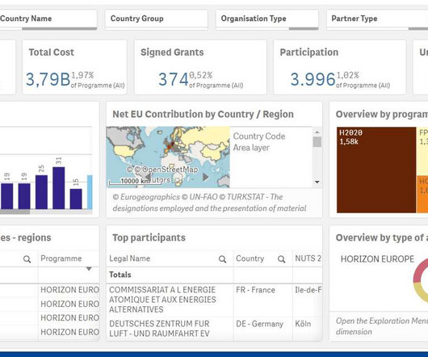The image size is (428, 357).
Task: Open the Partner Type filter
Action: 377,19
